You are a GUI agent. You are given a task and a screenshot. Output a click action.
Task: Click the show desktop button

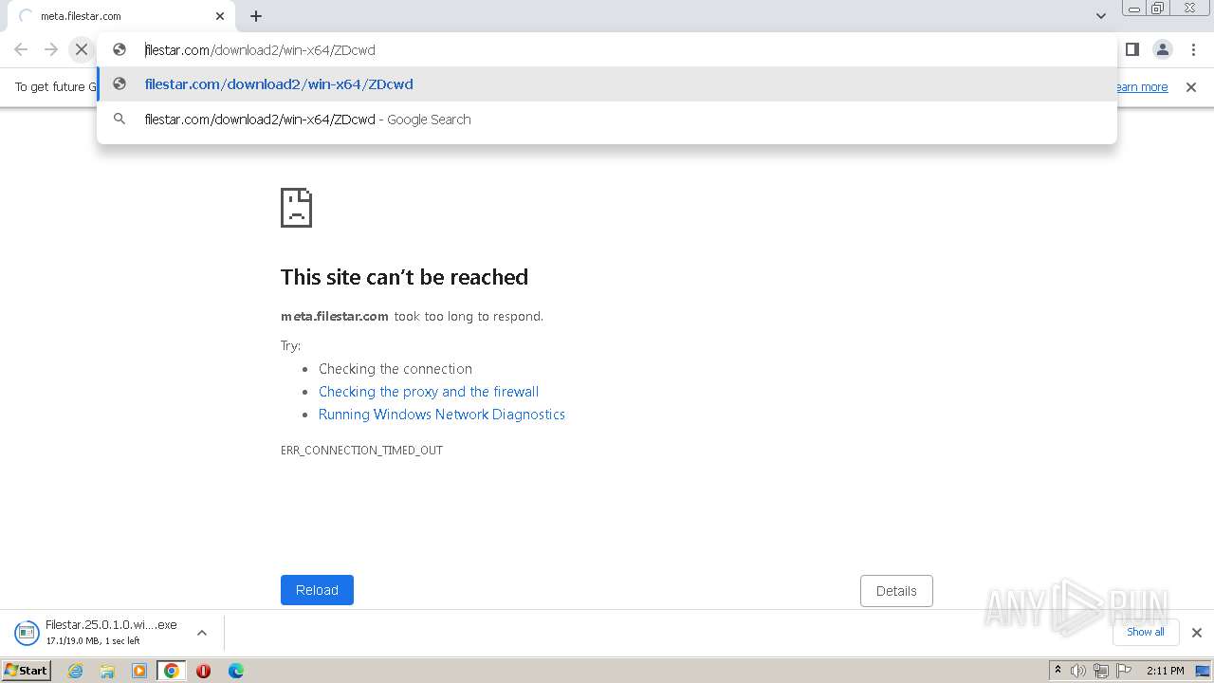click(1204, 671)
